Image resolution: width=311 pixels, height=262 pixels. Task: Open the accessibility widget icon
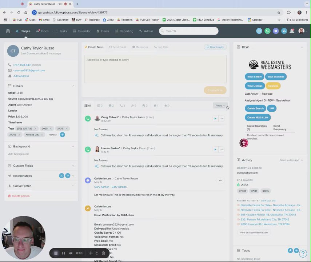pyautogui.click(x=244, y=143)
